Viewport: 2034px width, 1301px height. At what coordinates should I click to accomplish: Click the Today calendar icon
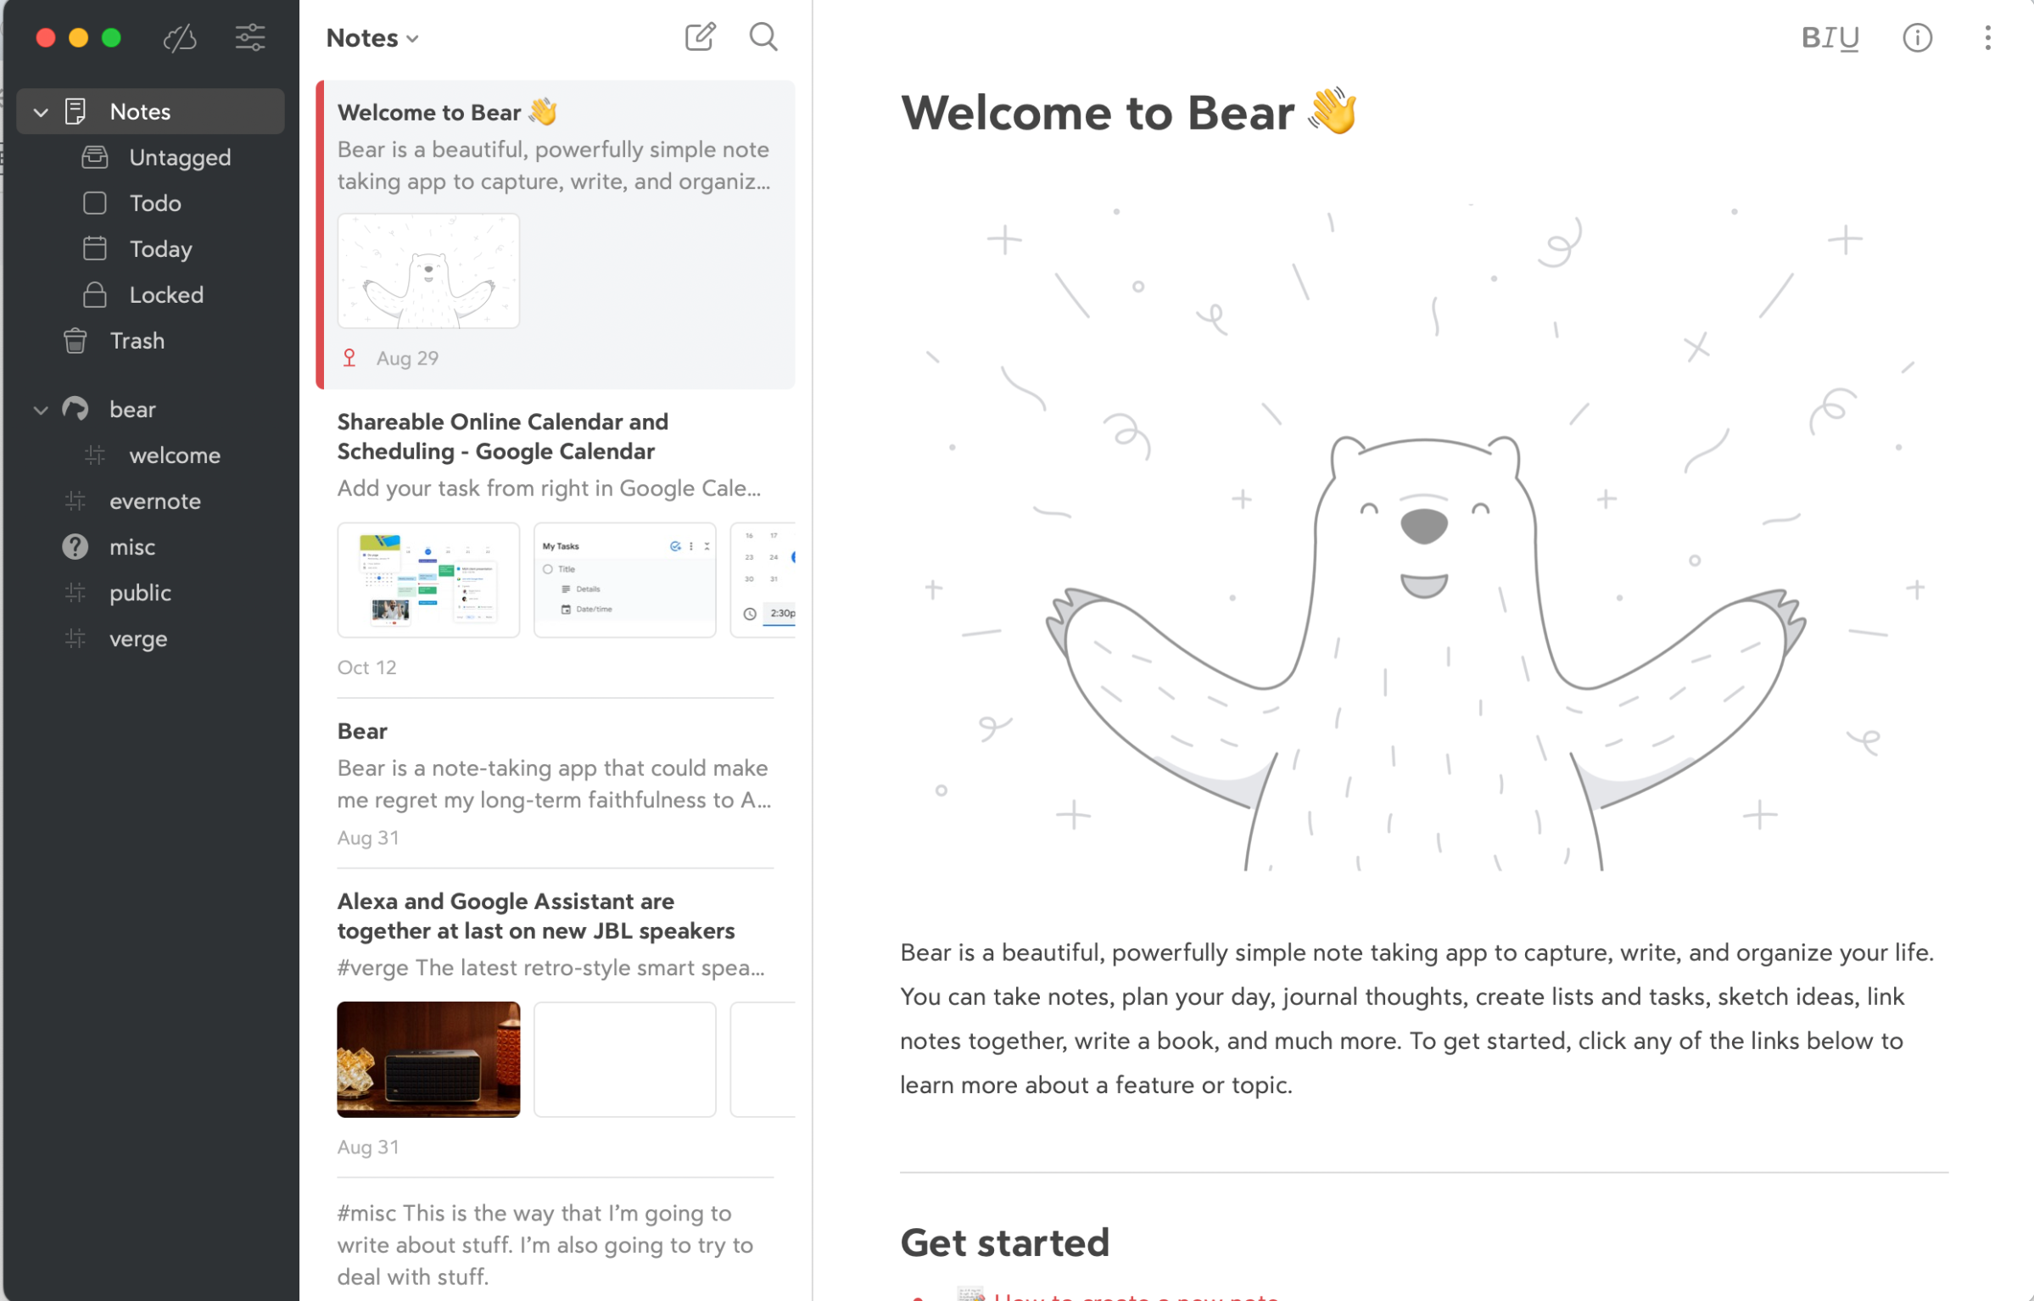pyautogui.click(x=95, y=248)
